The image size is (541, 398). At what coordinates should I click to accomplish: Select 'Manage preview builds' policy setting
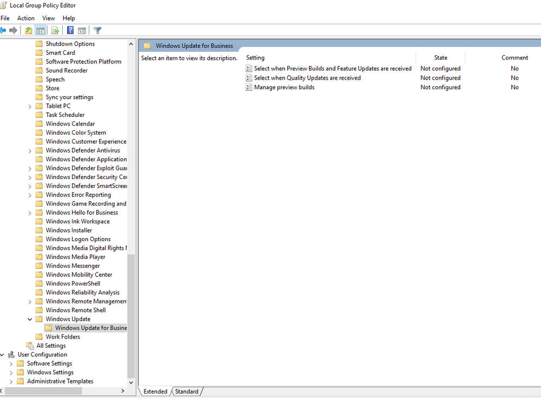[x=284, y=87]
